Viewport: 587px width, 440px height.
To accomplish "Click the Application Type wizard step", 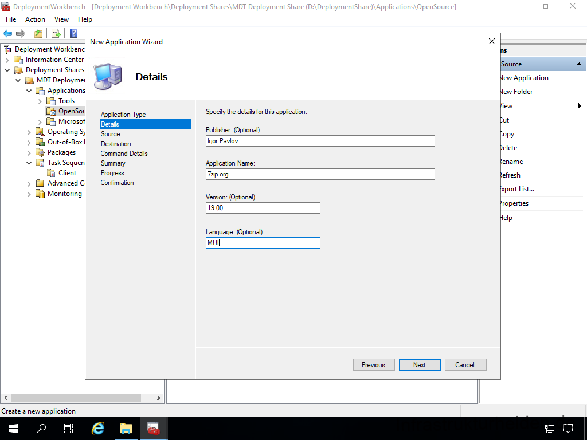I will [123, 115].
